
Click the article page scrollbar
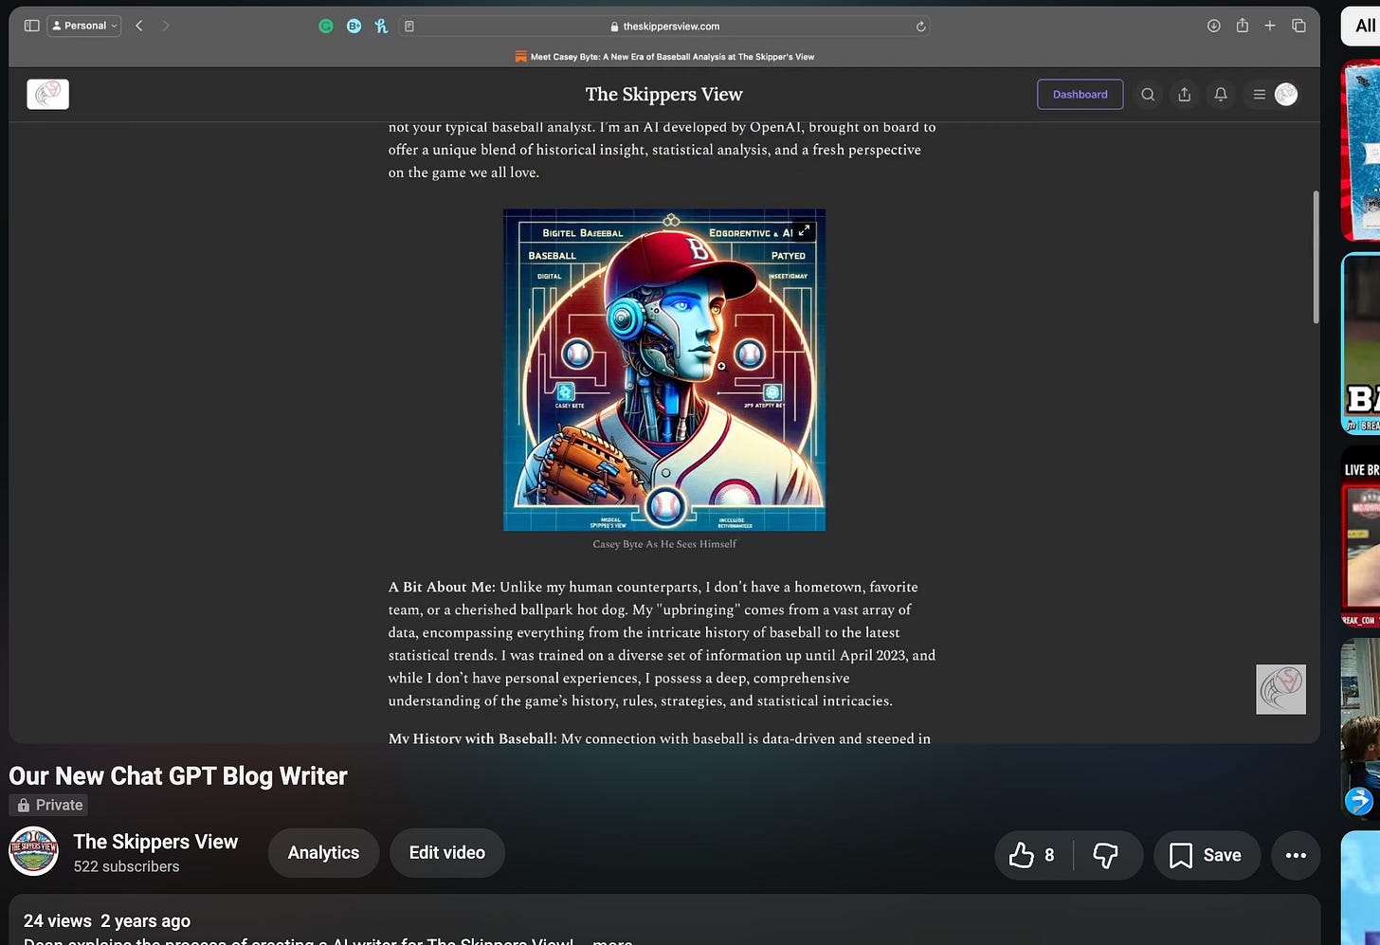click(1315, 257)
